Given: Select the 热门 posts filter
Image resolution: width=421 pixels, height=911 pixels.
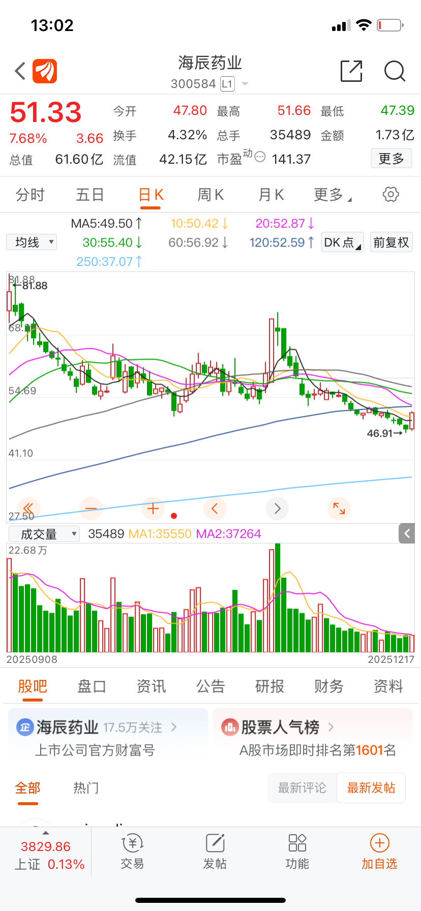Looking at the screenshot, I should pos(86,788).
